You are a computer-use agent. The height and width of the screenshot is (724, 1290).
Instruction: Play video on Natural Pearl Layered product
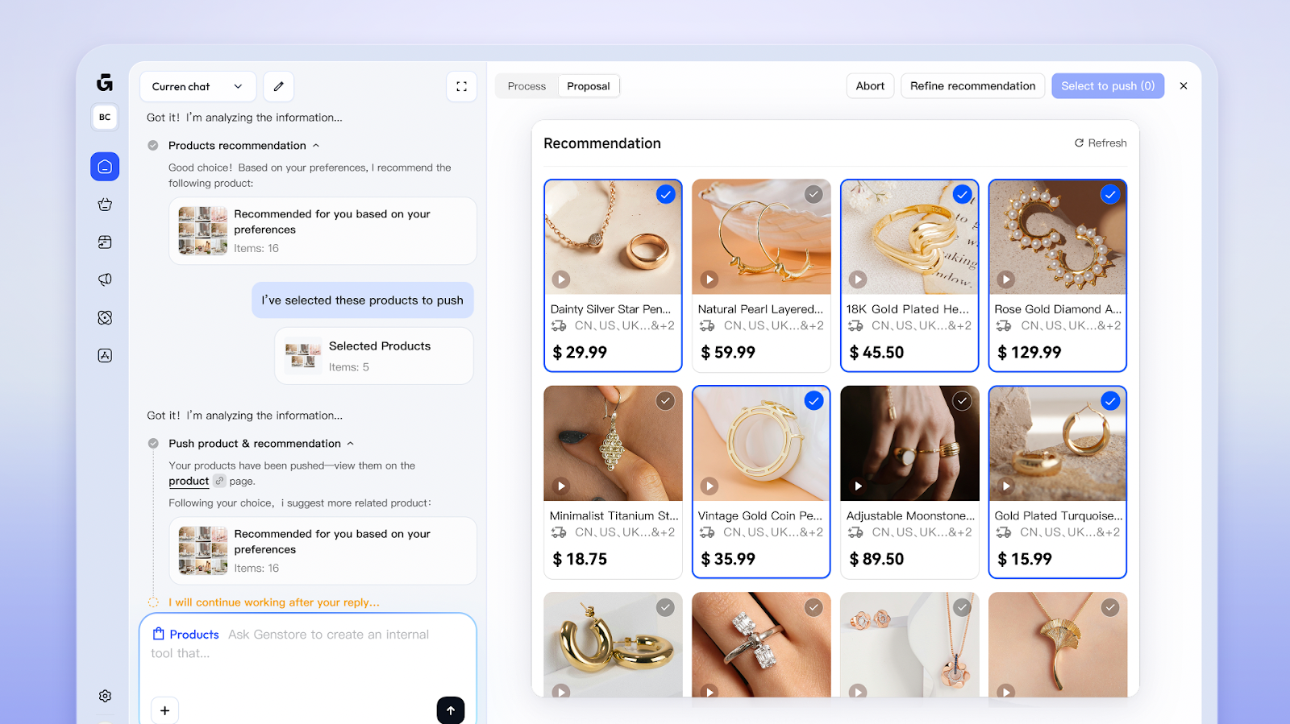709,279
